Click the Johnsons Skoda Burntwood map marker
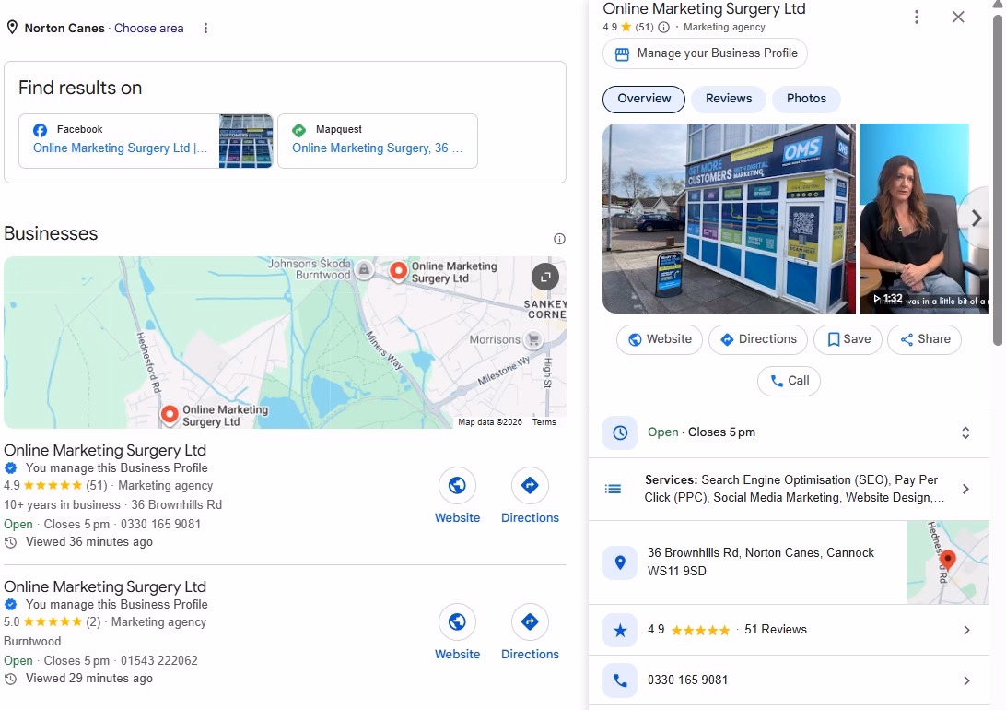This screenshot has height=710, width=1006. 364,269
